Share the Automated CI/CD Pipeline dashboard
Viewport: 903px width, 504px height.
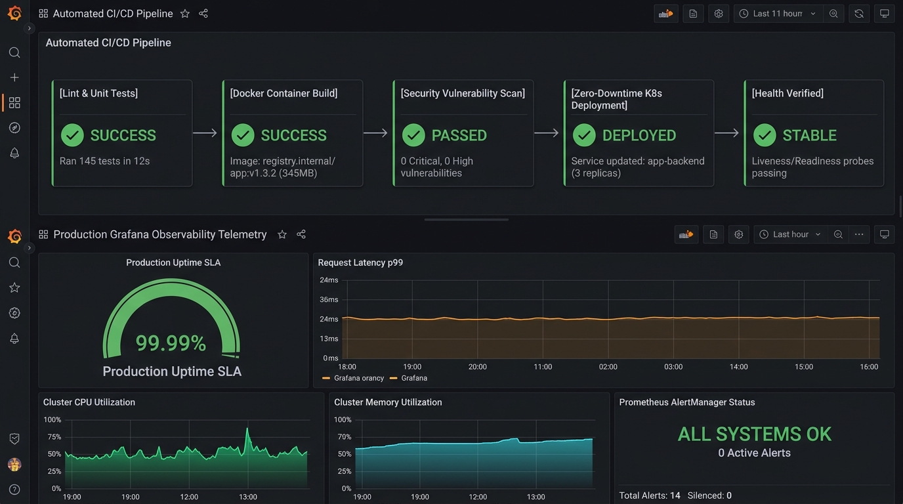click(x=203, y=14)
